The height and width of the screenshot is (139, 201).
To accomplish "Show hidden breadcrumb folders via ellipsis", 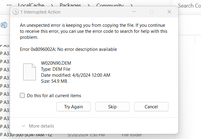I will pyautogui.click(x=9, y=5).
